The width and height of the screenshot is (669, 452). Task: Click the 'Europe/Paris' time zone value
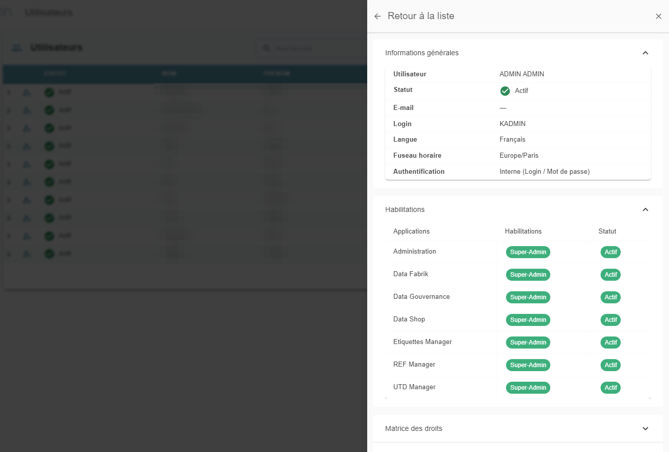519,156
